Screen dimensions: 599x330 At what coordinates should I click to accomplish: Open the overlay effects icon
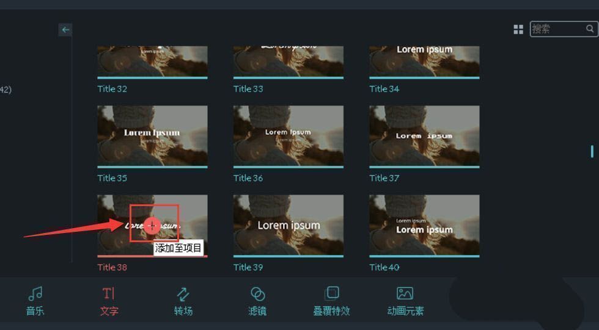331,293
